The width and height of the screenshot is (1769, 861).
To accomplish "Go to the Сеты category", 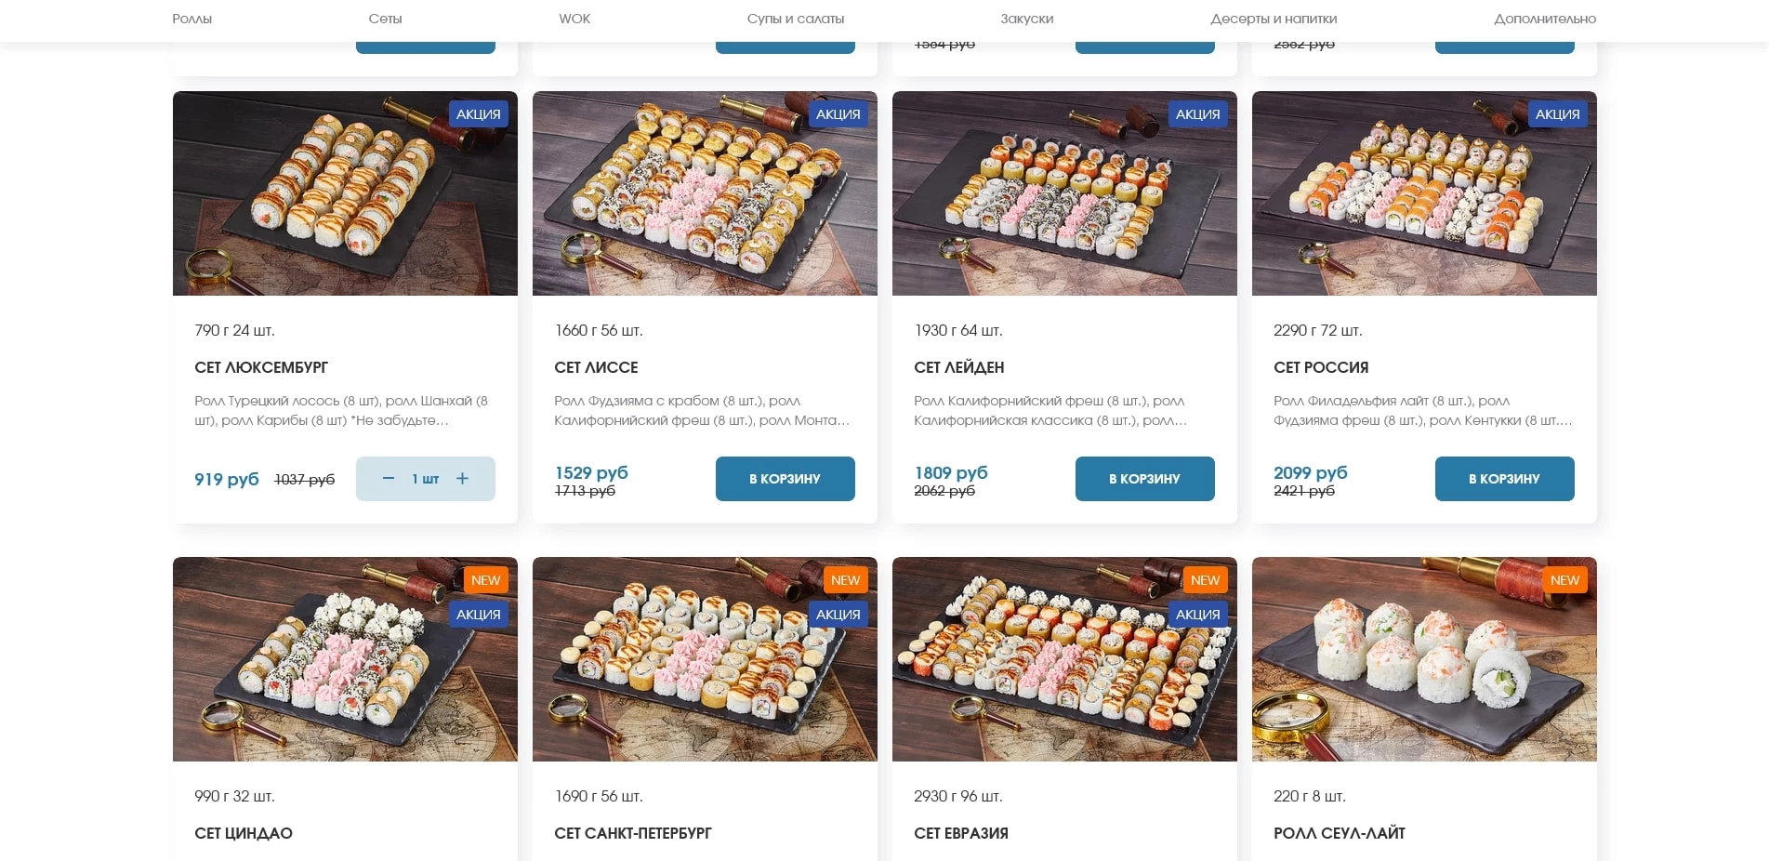I will click(385, 19).
